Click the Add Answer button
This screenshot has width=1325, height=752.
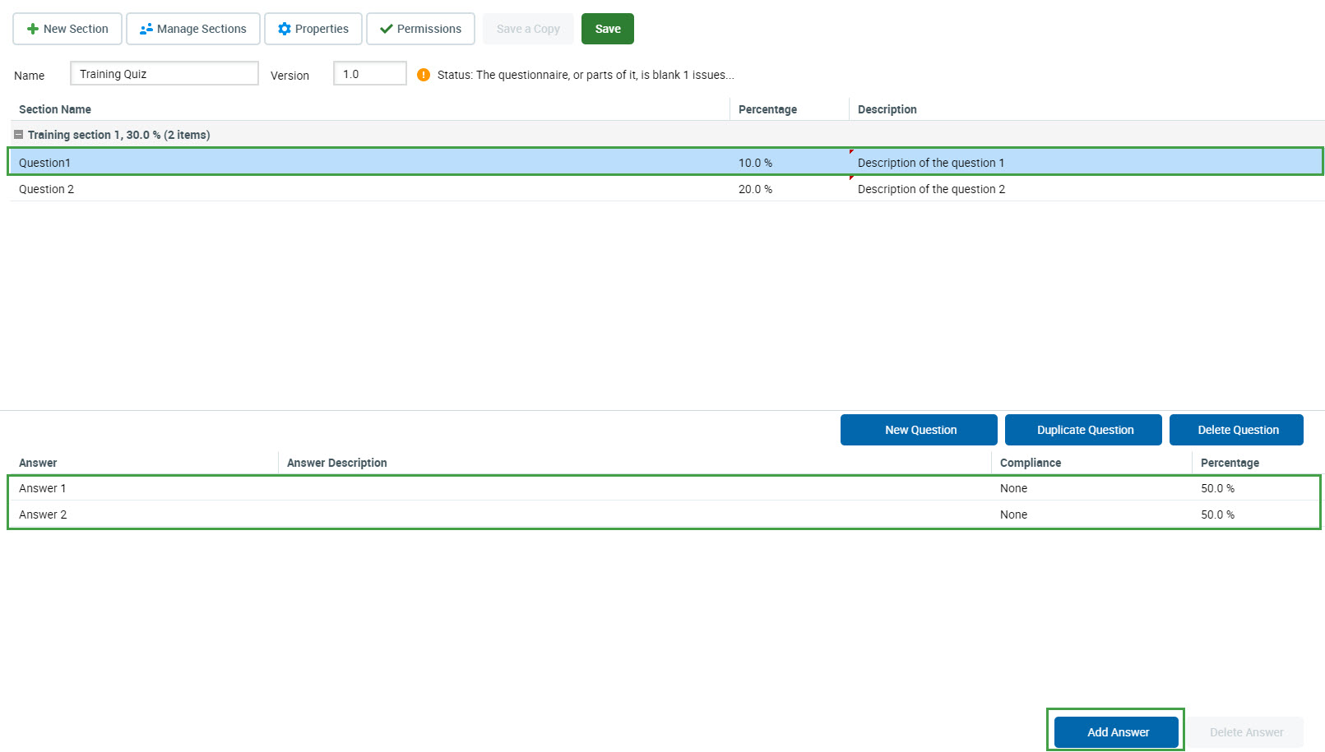pos(1116,731)
